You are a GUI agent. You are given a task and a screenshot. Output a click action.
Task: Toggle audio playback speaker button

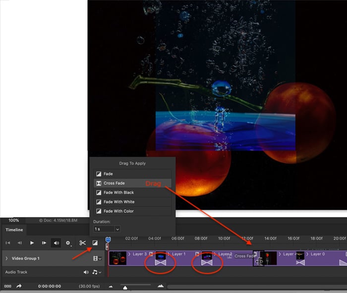[56, 243]
